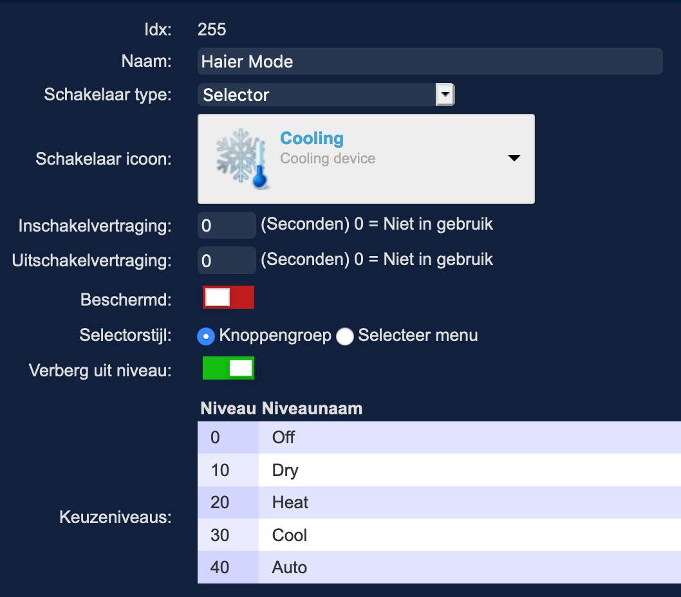
Task: Click the Idx value 255
Action: 212,30
